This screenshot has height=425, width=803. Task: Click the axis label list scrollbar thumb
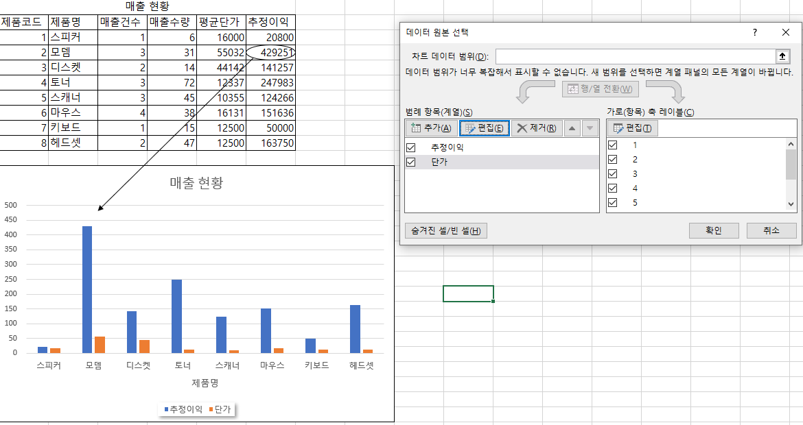791,163
